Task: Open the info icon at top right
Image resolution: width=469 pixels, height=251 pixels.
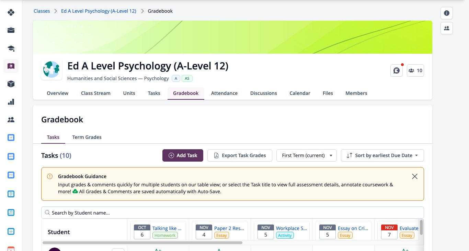Action: coord(447,13)
